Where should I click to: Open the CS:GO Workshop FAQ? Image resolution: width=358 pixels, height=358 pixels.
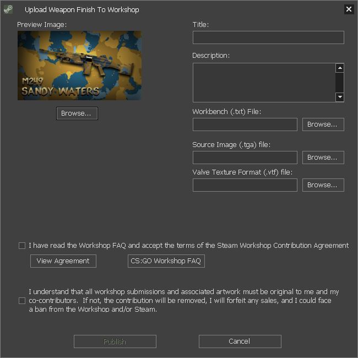click(166, 261)
